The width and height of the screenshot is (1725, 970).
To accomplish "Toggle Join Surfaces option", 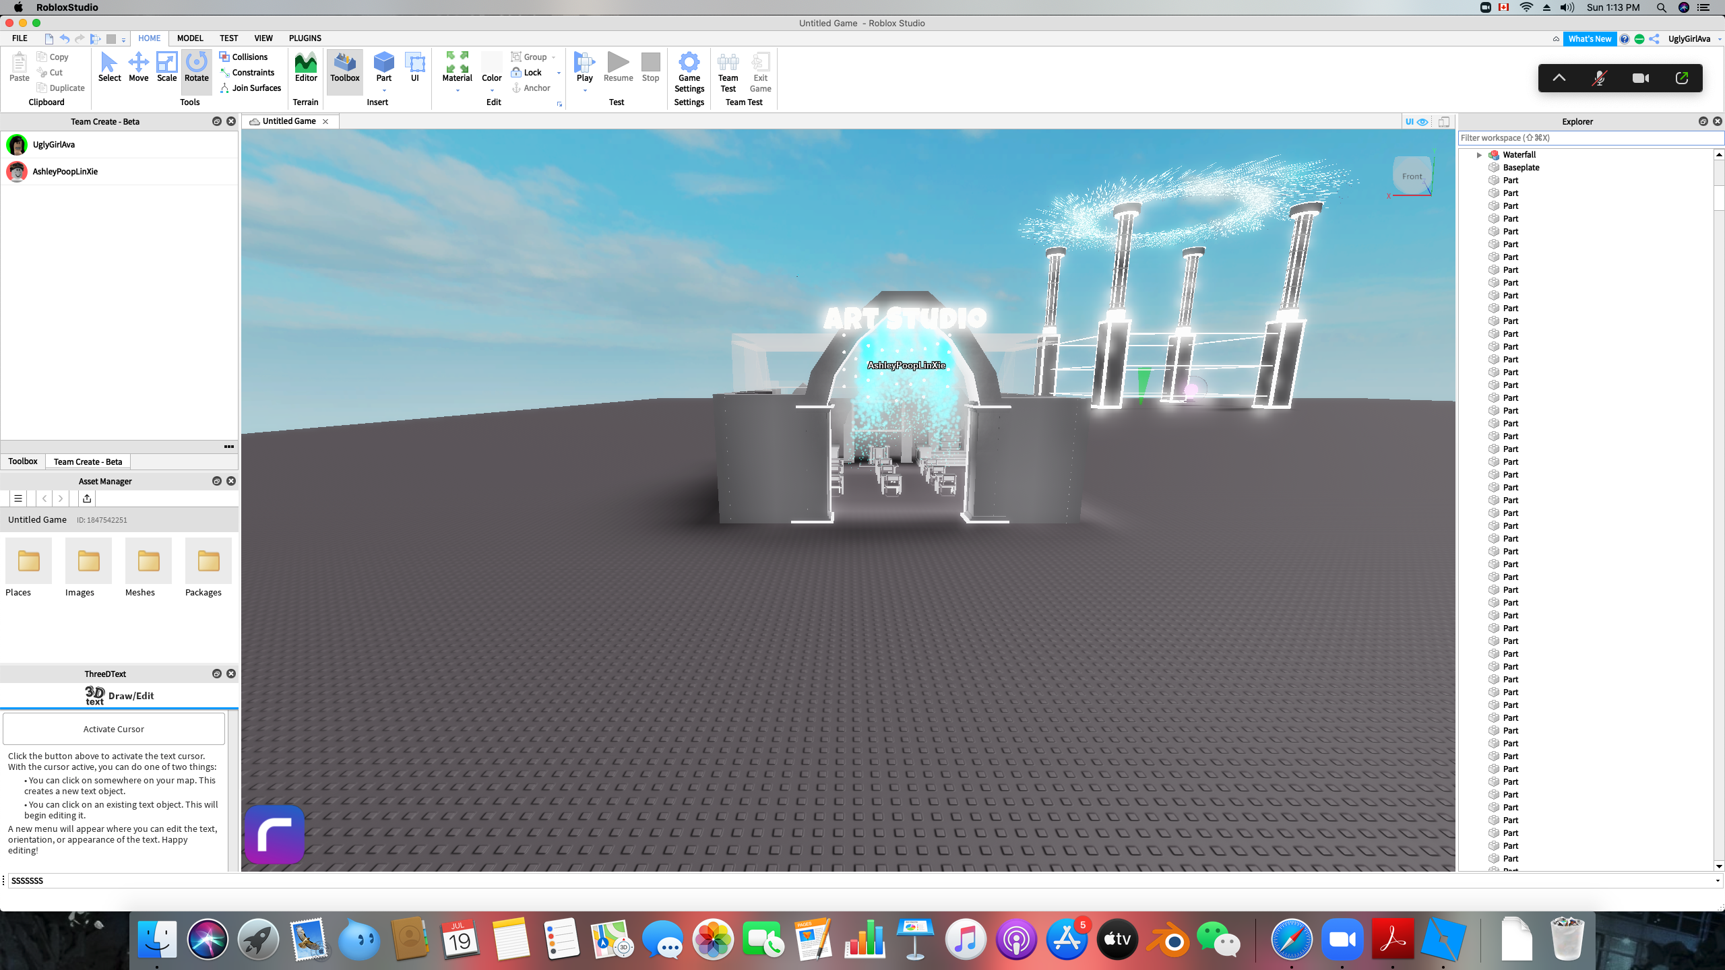I will pos(250,88).
